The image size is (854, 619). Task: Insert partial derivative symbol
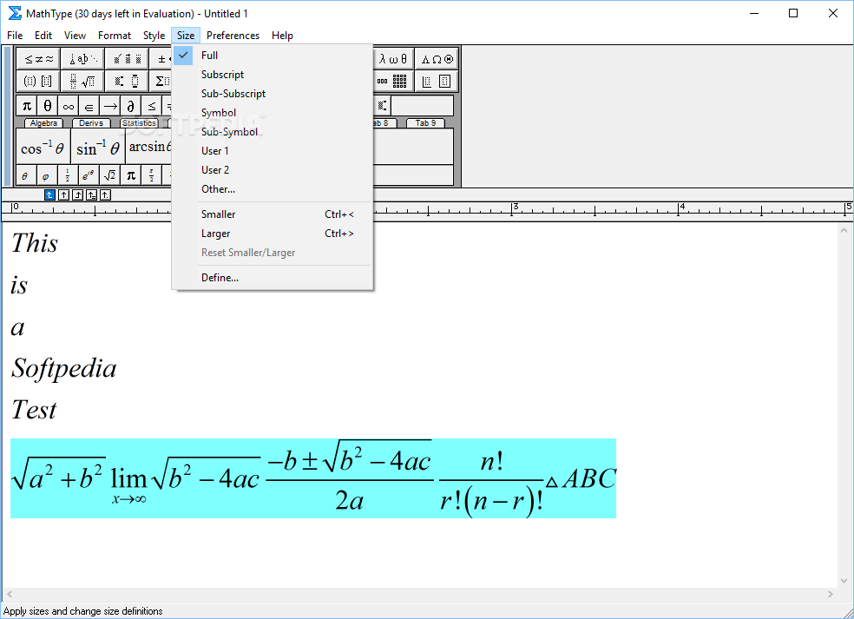[131, 106]
